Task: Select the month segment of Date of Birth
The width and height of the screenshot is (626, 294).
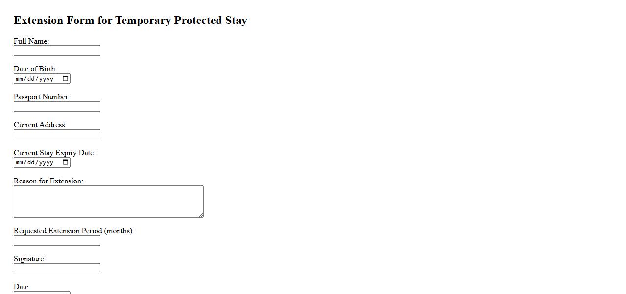Action: coord(20,79)
